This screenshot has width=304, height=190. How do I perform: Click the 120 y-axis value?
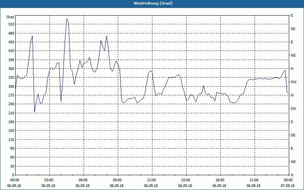pos(11,139)
